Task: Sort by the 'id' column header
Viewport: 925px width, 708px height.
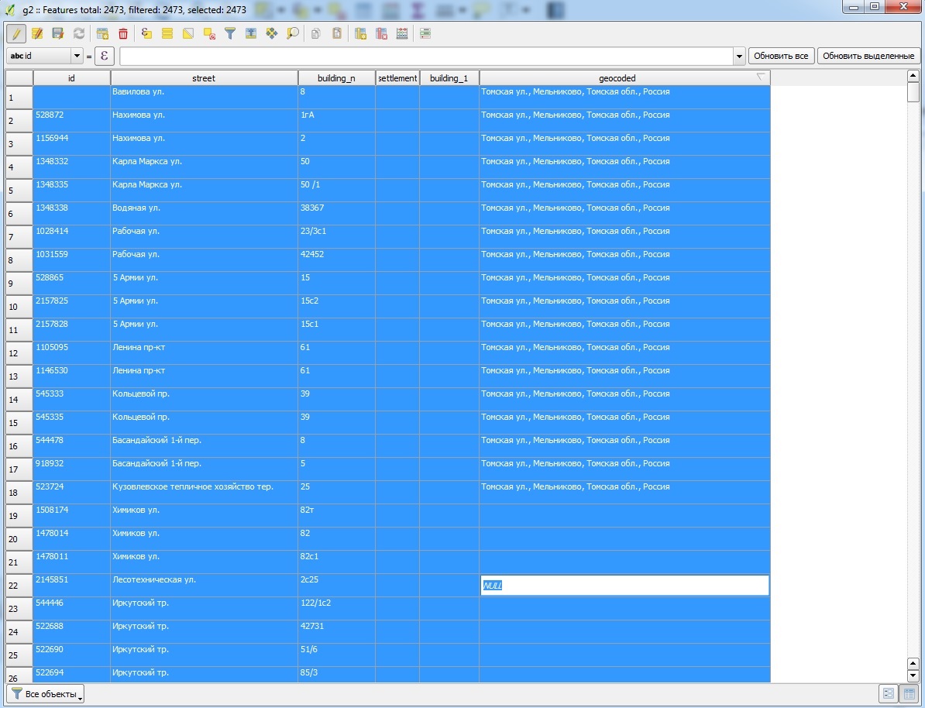Action: pyautogui.click(x=71, y=78)
